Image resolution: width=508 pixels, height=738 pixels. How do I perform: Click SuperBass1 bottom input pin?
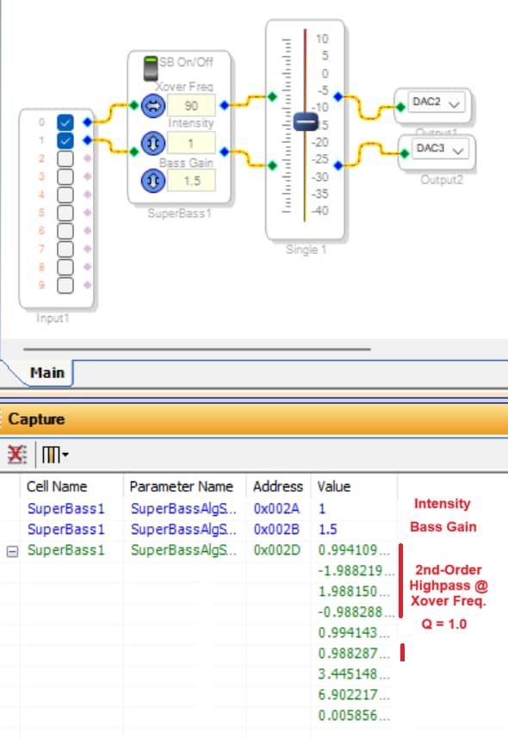point(134,152)
